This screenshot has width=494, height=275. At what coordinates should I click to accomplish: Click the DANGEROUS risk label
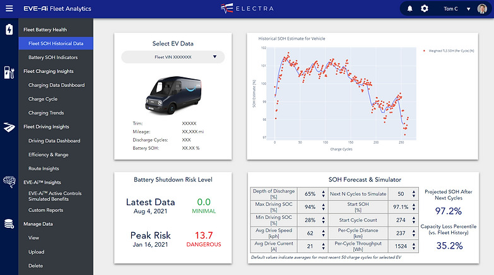pos(204,245)
